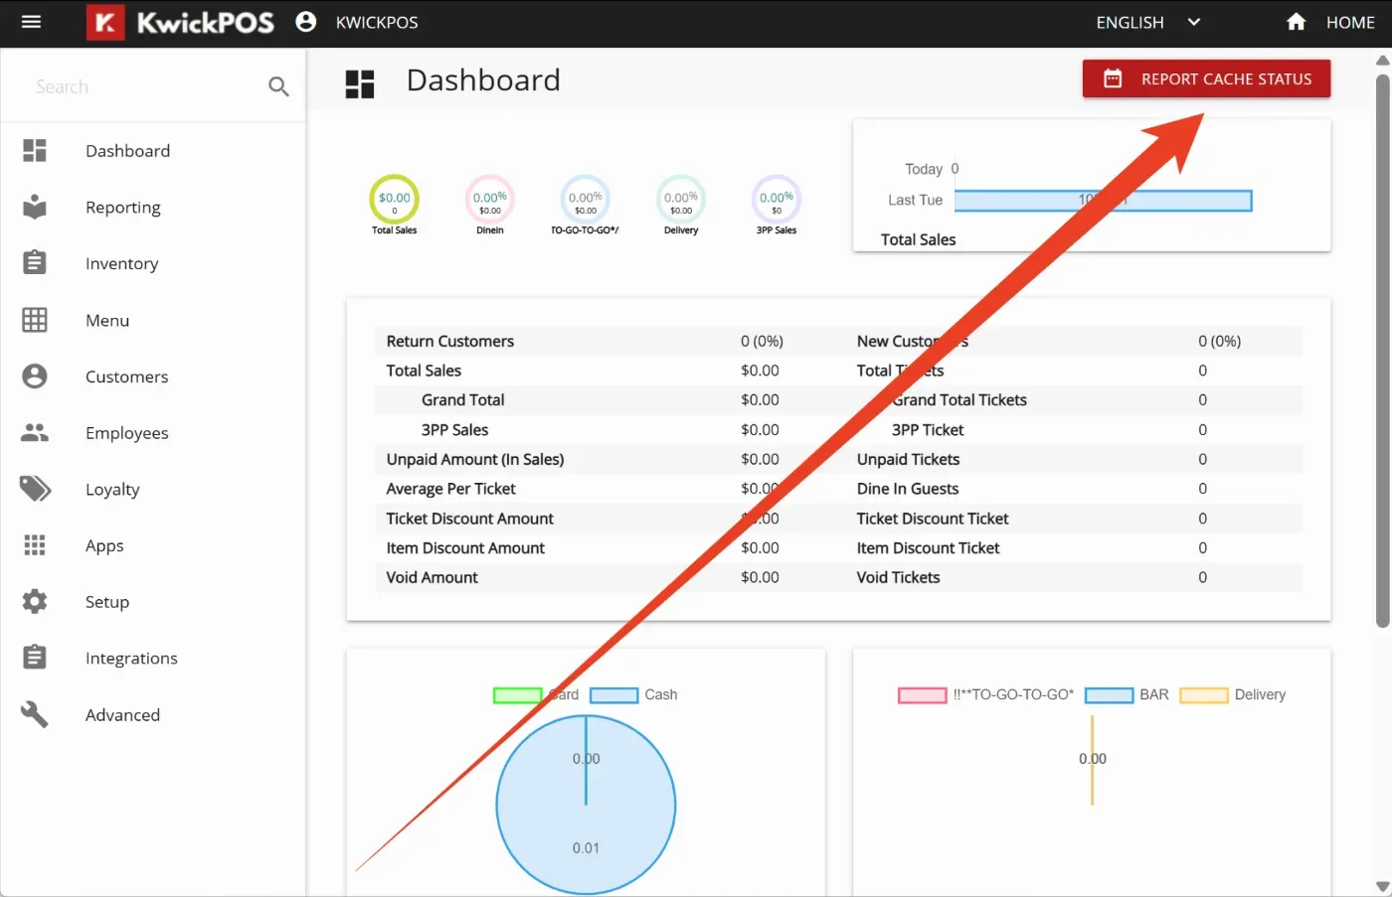Open Inventory in the sidebar
The width and height of the screenshot is (1392, 897).
point(122,263)
